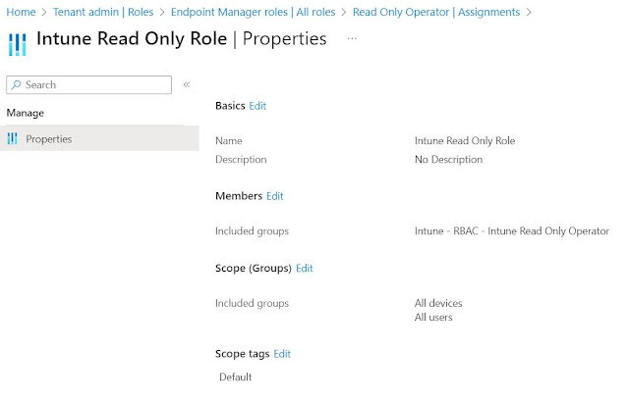Click the 'Scope (Groups)' heading
Image resolution: width=629 pixels, height=404 pixels.
click(x=254, y=268)
